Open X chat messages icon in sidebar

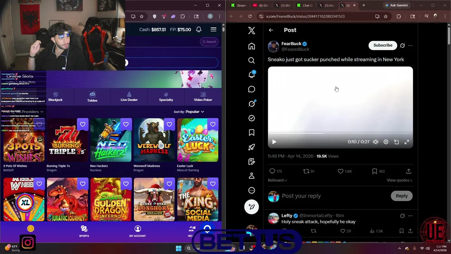(x=252, y=89)
